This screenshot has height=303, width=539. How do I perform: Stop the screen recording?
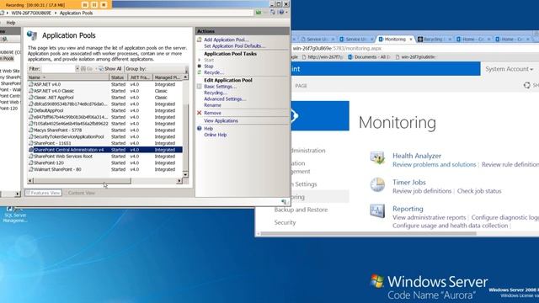104,5
